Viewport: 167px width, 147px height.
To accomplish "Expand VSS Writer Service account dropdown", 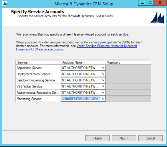I will (x=103, y=86).
